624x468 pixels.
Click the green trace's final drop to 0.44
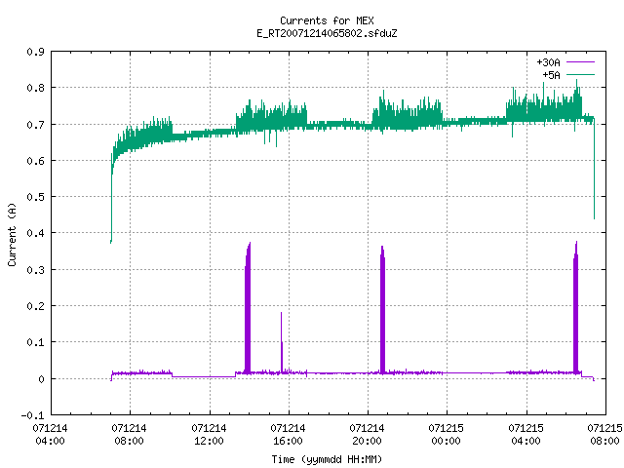coord(594,169)
